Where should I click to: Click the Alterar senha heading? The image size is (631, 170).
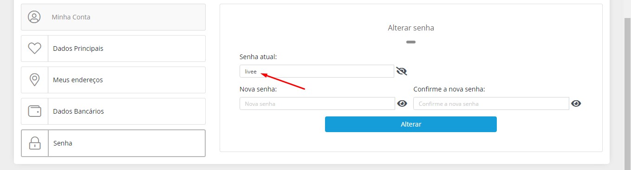pyautogui.click(x=411, y=28)
